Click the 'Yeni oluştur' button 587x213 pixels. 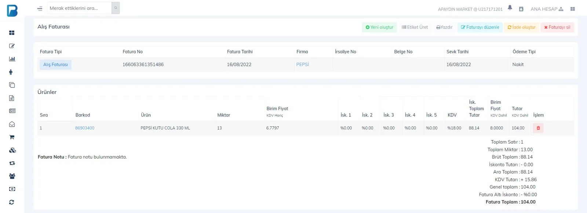(x=379, y=27)
